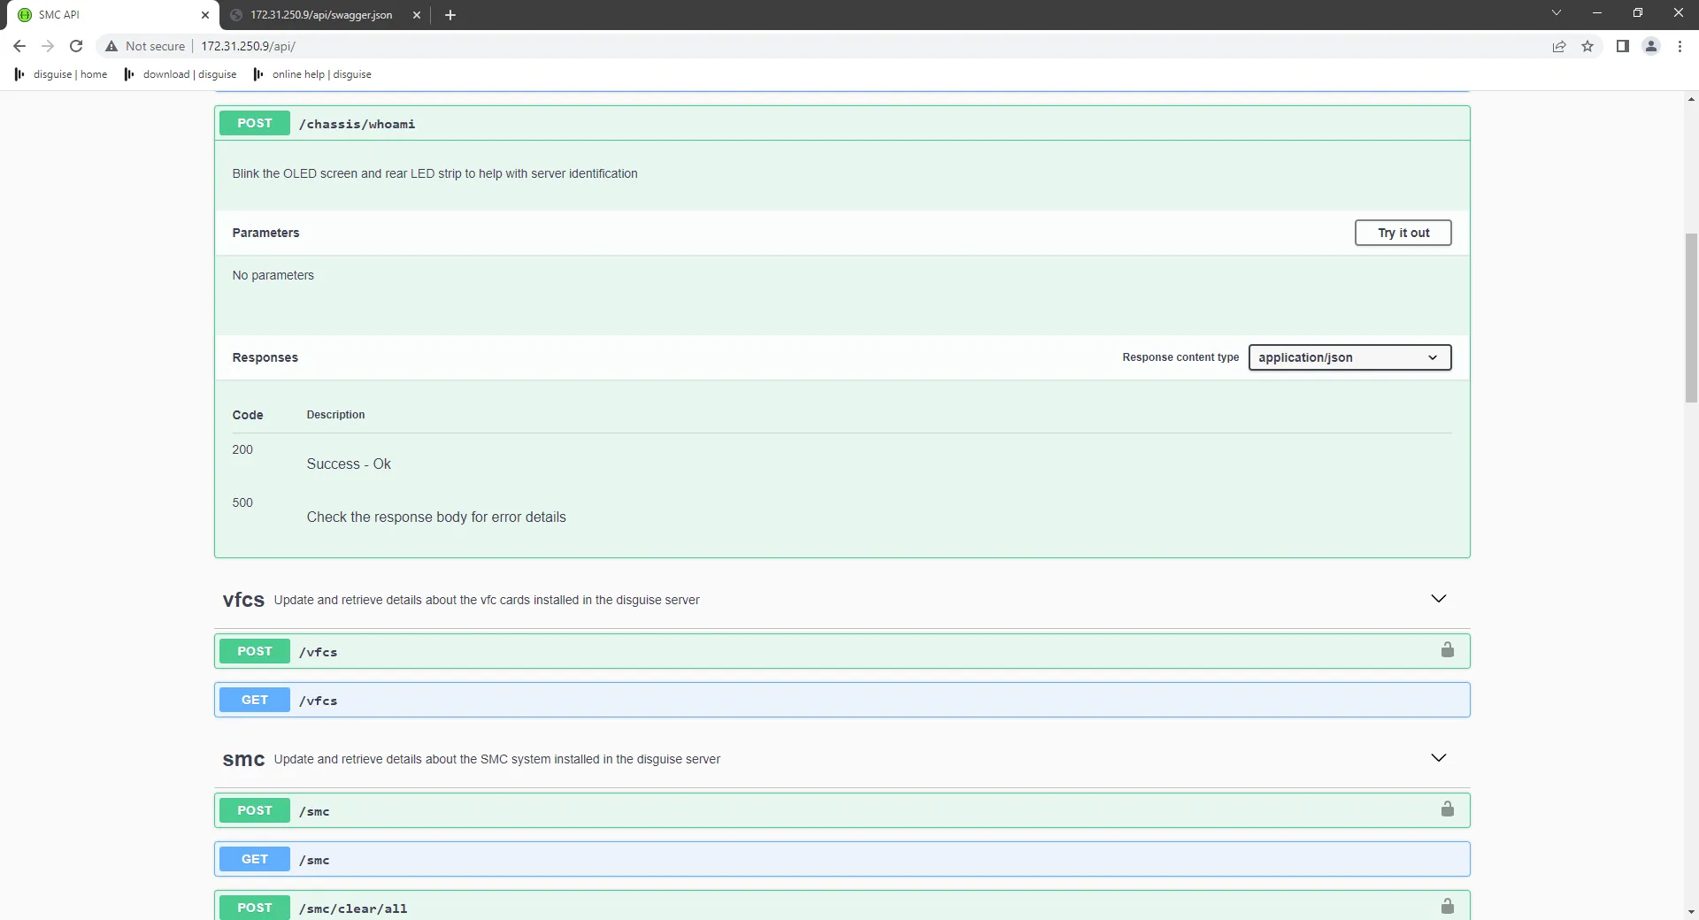
Task: Toggle the browser side panel icon
Action: (1624, 46)
